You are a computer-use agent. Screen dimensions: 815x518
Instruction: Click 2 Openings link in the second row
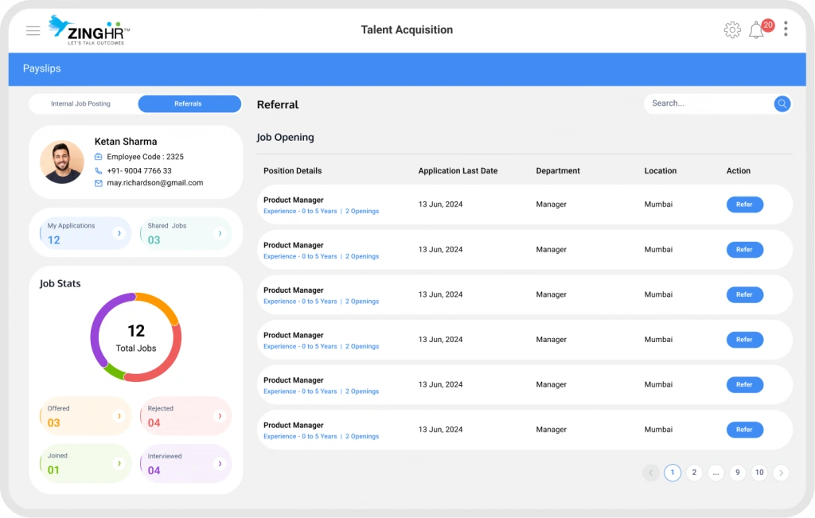click(362, 256)
